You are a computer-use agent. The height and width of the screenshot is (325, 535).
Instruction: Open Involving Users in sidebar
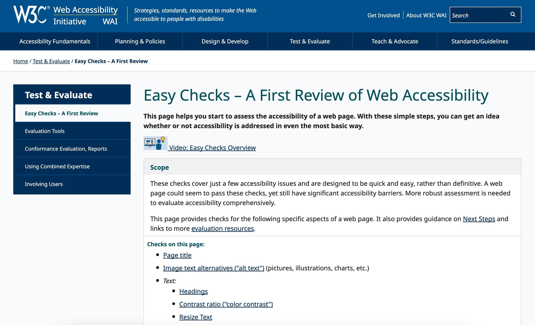tap(44, 184)
